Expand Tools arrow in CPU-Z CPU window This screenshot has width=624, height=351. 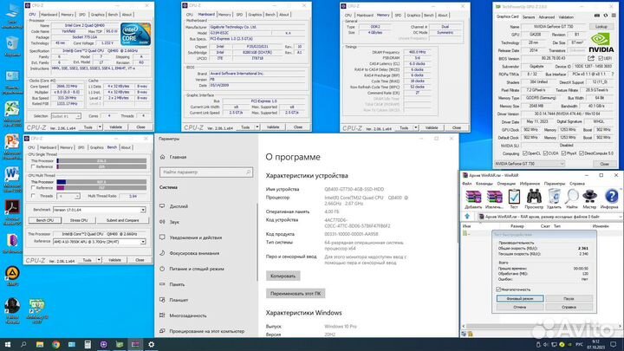point(100,127)
